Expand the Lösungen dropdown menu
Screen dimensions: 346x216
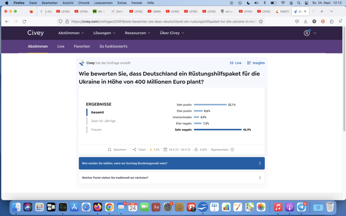click(104, 33)
